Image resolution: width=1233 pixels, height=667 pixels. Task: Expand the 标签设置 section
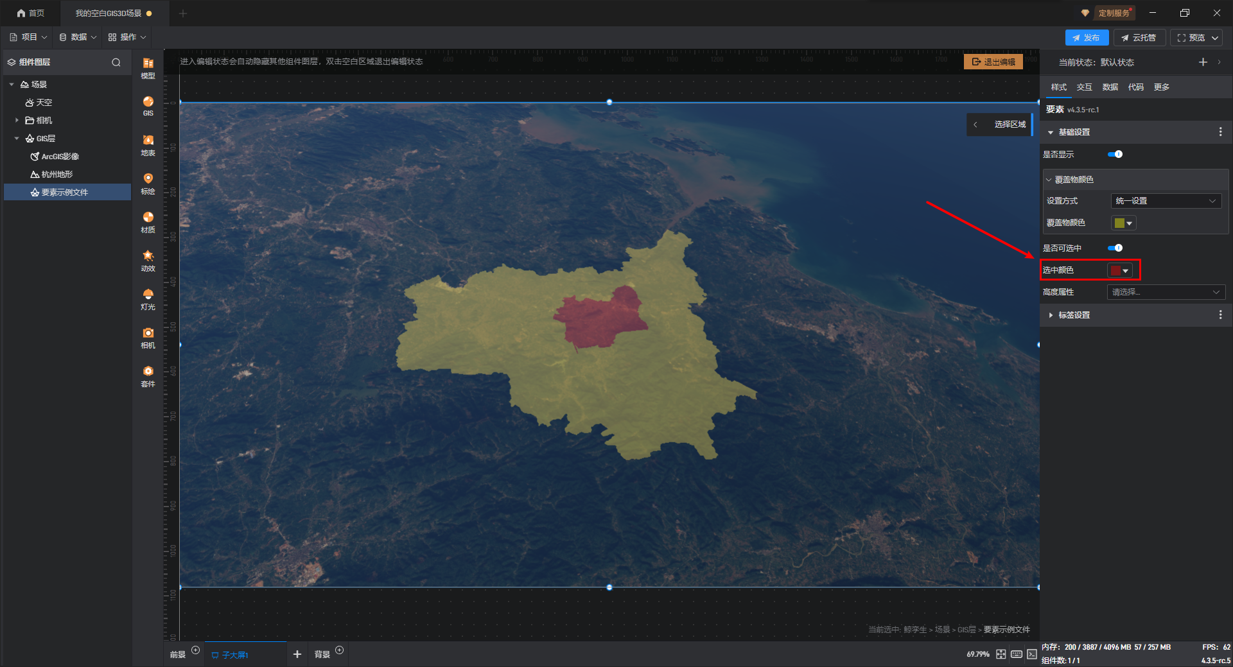(1074, 315)
